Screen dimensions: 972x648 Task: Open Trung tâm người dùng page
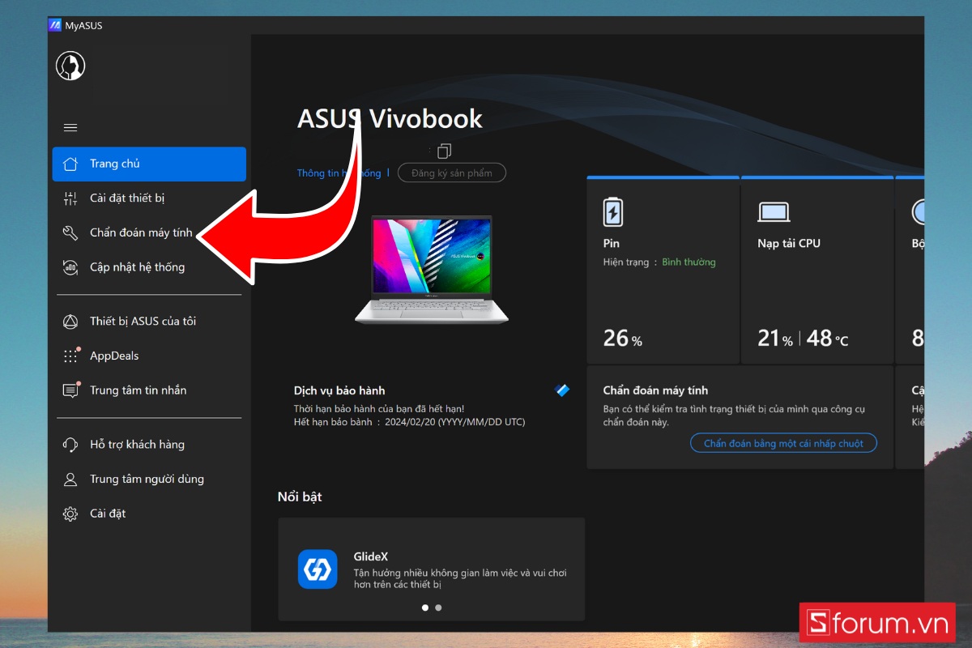pyautogui.click(x=149, y=479)
